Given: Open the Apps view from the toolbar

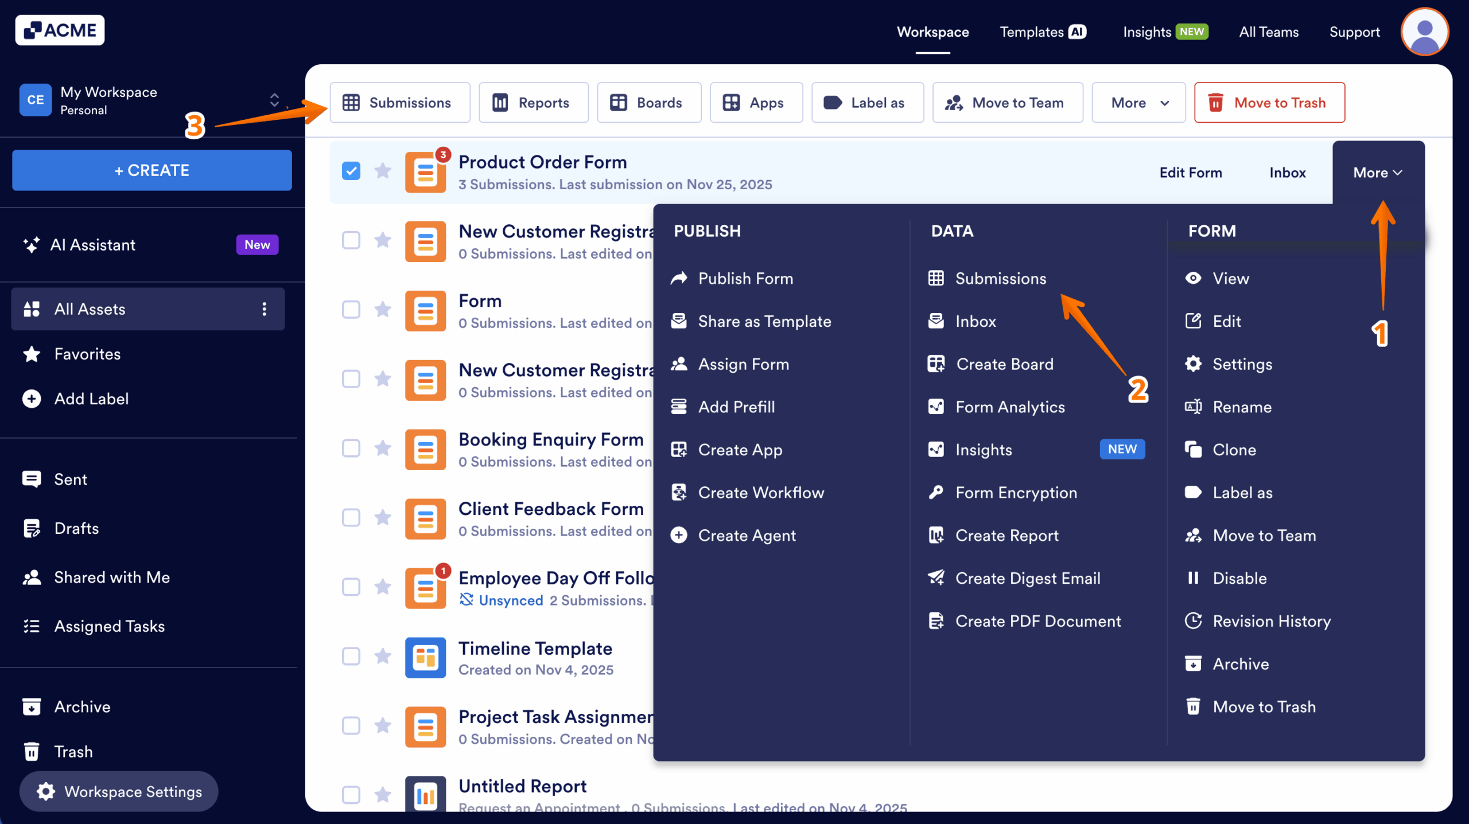Looking at the screenshot, I should point(755,103).
